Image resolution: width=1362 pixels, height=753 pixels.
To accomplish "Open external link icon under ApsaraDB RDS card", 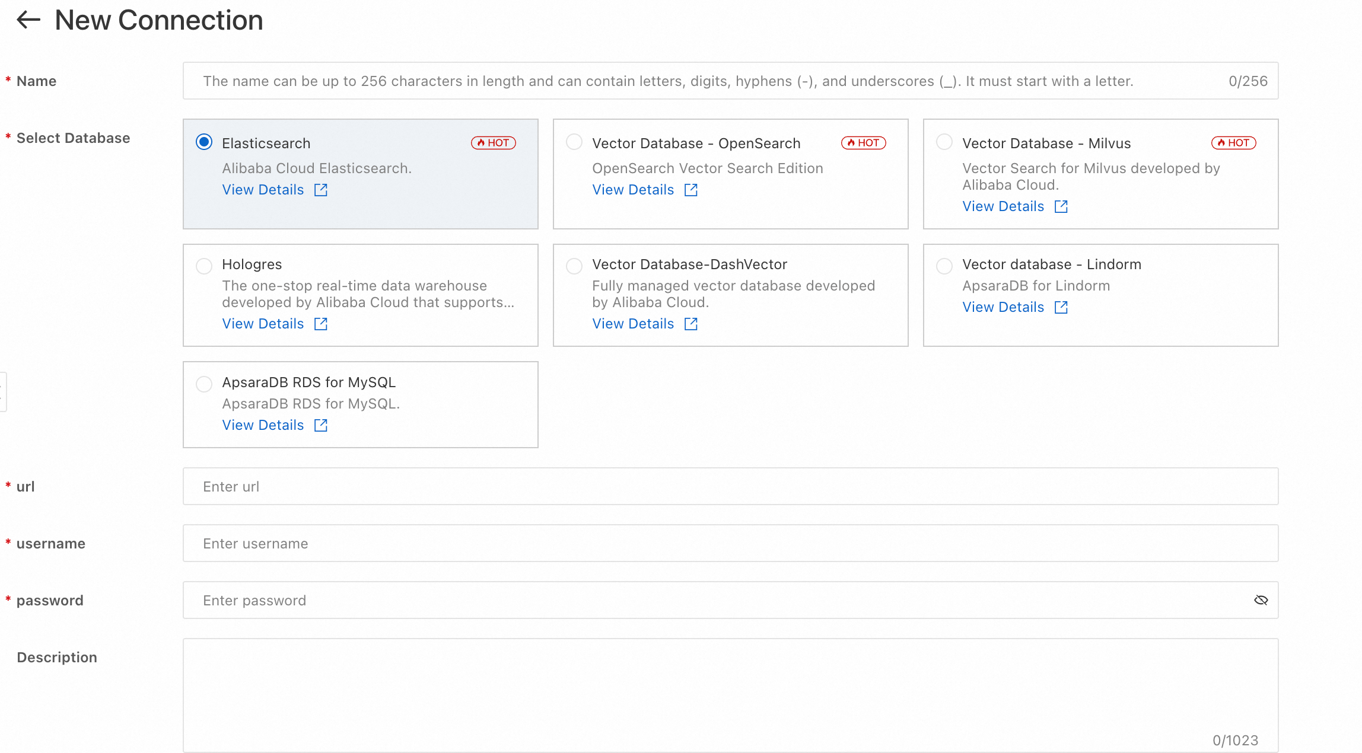I will point(320,425).
